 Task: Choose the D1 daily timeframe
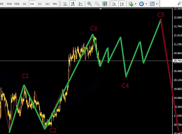[40, 4]
